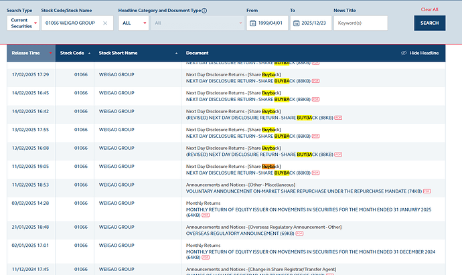Click the From date 1999/04/01 field
Viewport: 462px width, 275px height.
tap(267, 23)
